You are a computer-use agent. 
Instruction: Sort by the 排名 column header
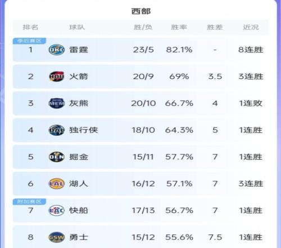pos(30,27)
